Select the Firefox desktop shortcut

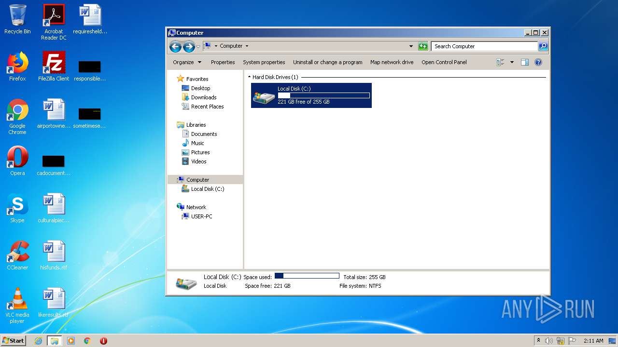pyautogui.click(x=17, y=67)
